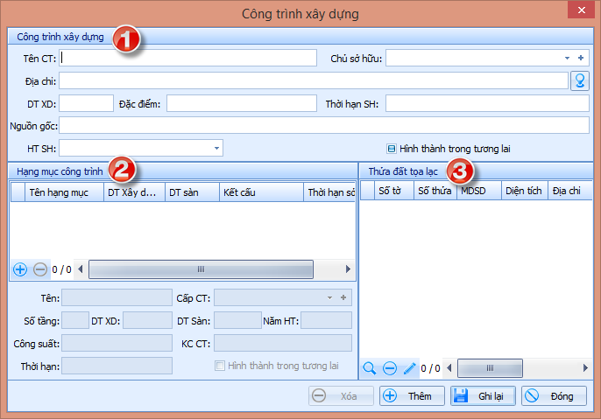The height and width of the screenshot is (419, 601).
Task: Click into the Tên CT input field
Action: pos(188,58)
